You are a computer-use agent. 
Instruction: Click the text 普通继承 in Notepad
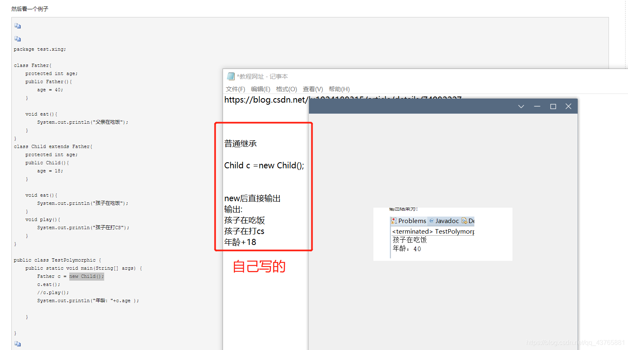240,144
